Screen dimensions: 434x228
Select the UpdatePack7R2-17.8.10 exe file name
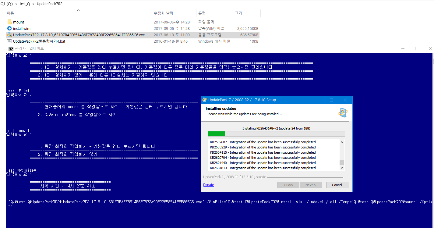(79, 35)
